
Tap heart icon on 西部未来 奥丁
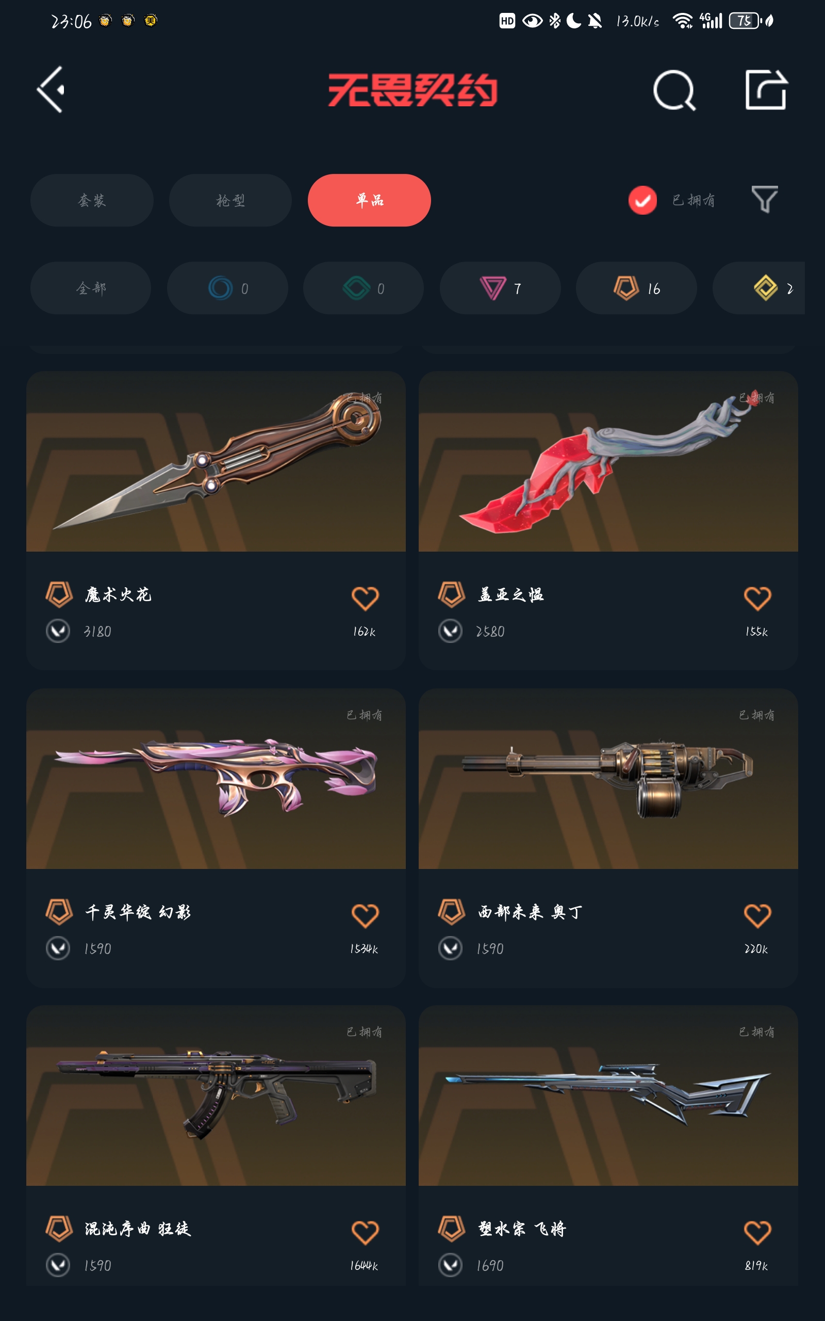[x=757, y=915]
